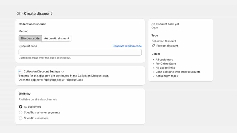Click the breadcrumb arrow before Create discount

pyautogui.click(x=22, y=14)
